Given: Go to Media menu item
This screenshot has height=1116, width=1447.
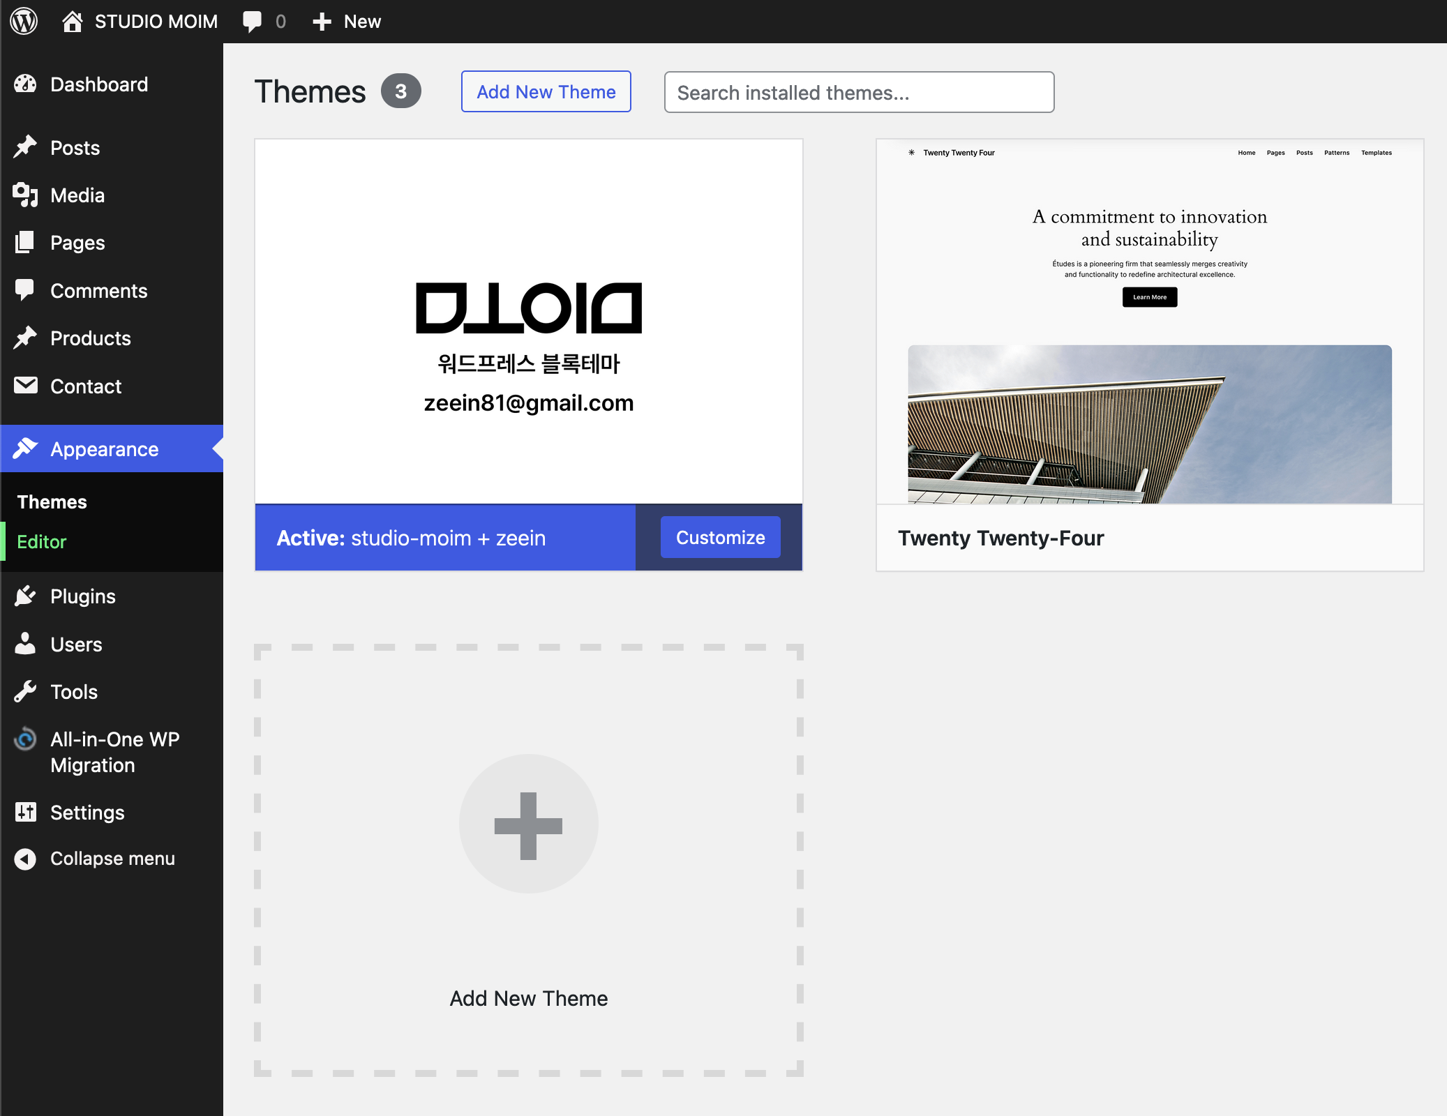Looking at the screenshot, I should 112,195.
